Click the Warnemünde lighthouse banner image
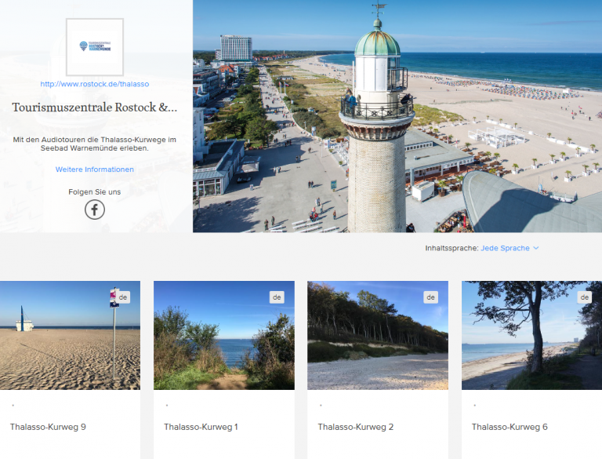Screen dimensions: 602x459 pyautogui.click(x=397, y=116)
